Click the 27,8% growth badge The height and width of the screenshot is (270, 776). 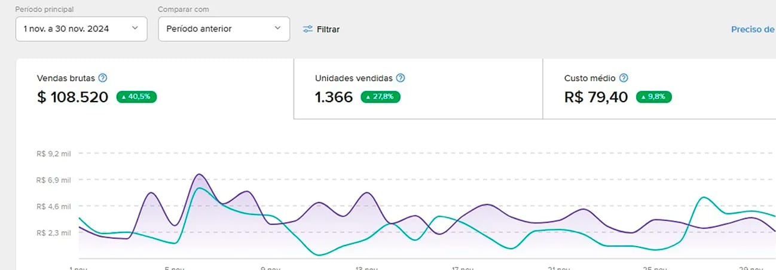click(380, 97)
